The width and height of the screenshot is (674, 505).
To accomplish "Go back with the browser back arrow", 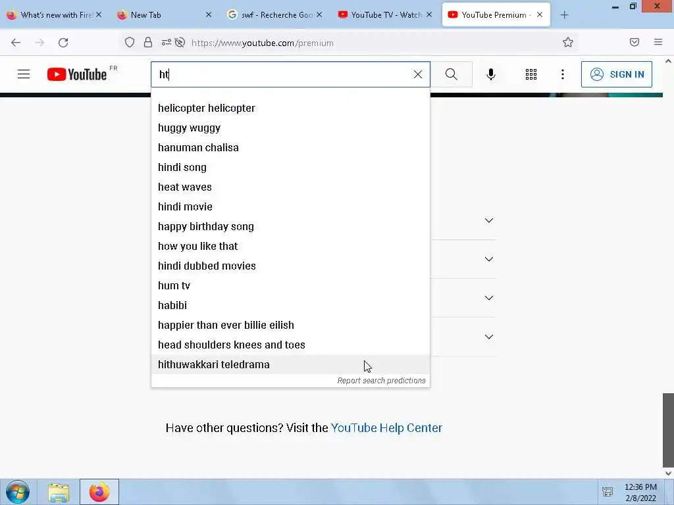I will coord(16,43).
